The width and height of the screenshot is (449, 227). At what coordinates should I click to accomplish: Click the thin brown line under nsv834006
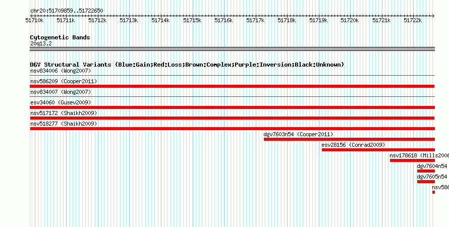point(232,76)
